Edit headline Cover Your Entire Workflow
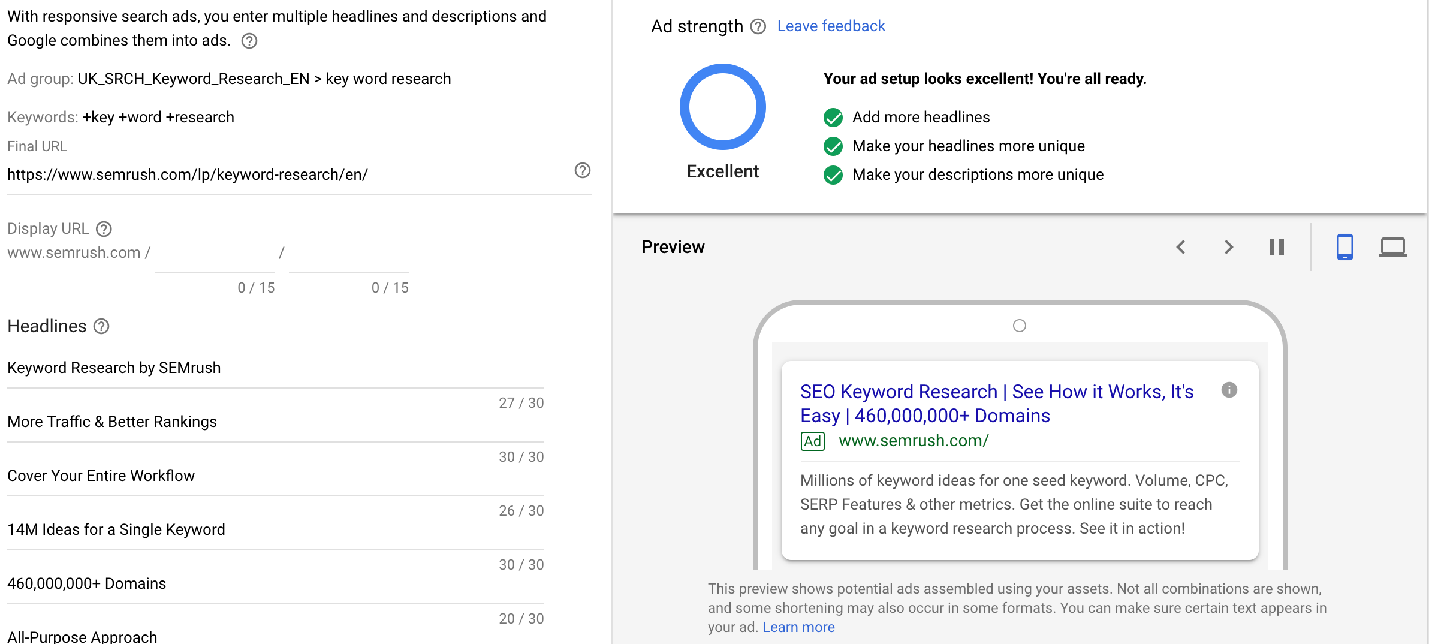1429x644 pixels. tap(276, 476)
